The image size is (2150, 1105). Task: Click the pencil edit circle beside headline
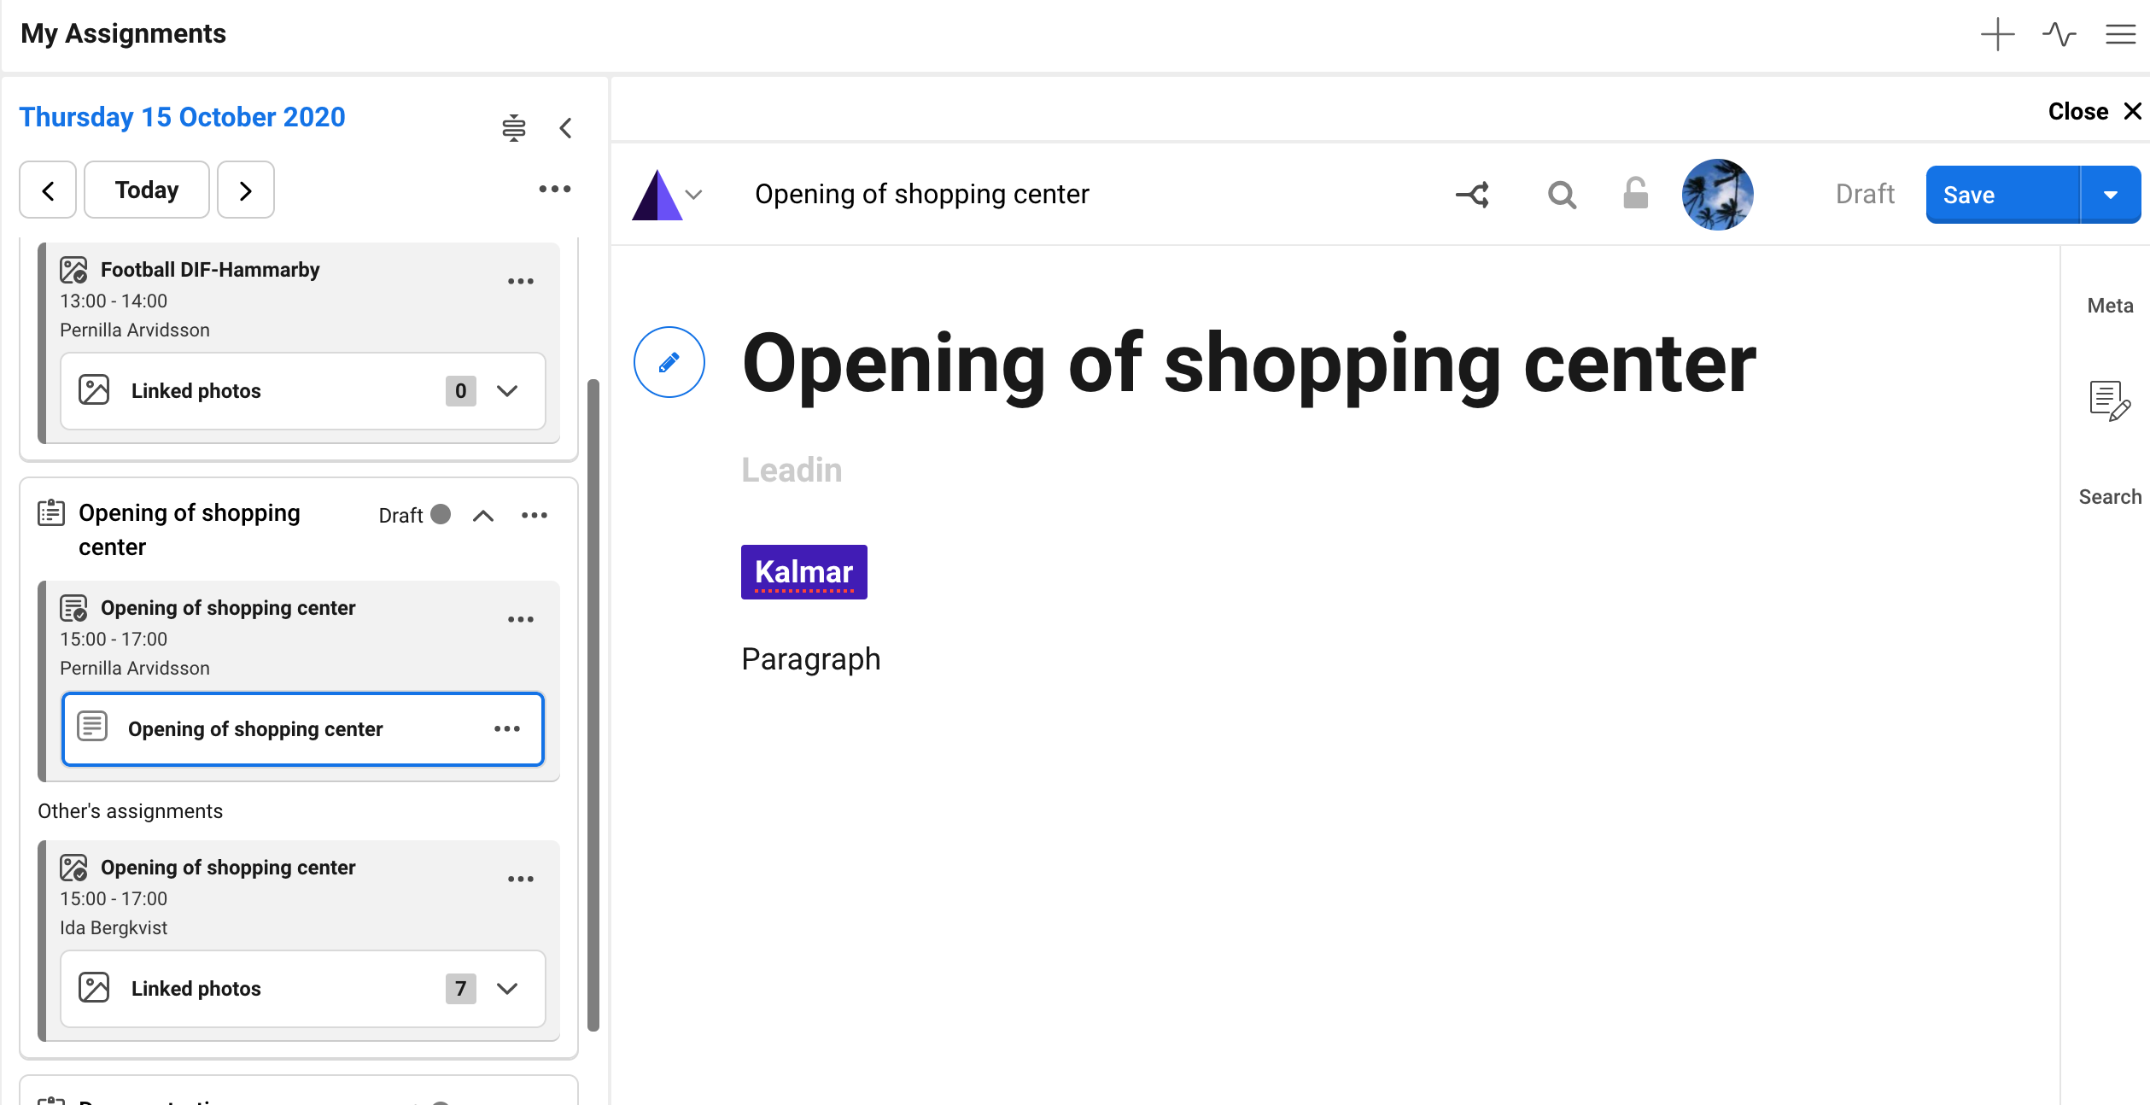(669, 362)
